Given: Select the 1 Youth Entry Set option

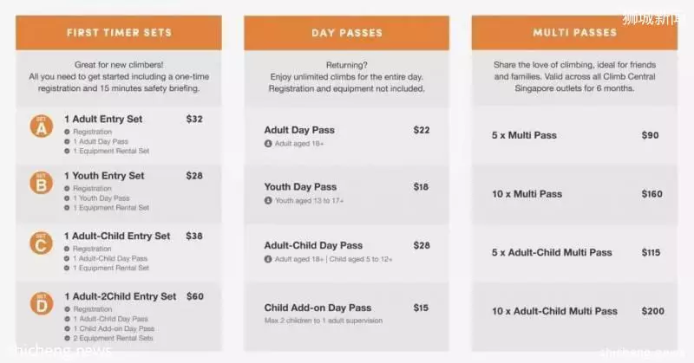Looking at the screenshot, I should [119, 191].
